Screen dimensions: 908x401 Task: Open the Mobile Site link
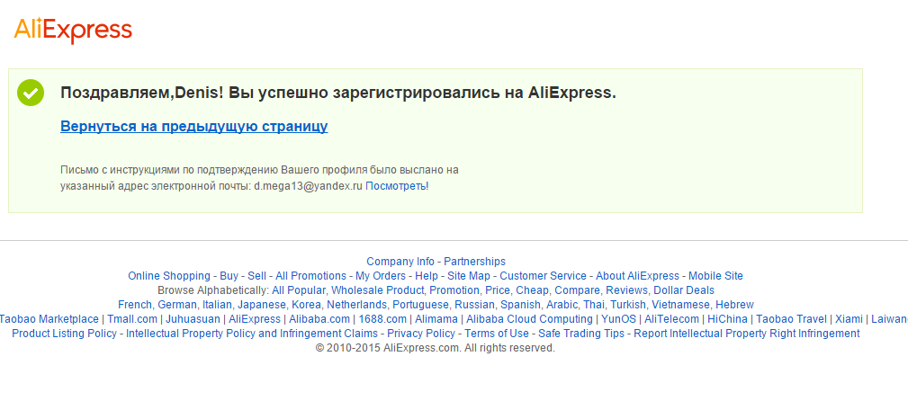(715, 276)
